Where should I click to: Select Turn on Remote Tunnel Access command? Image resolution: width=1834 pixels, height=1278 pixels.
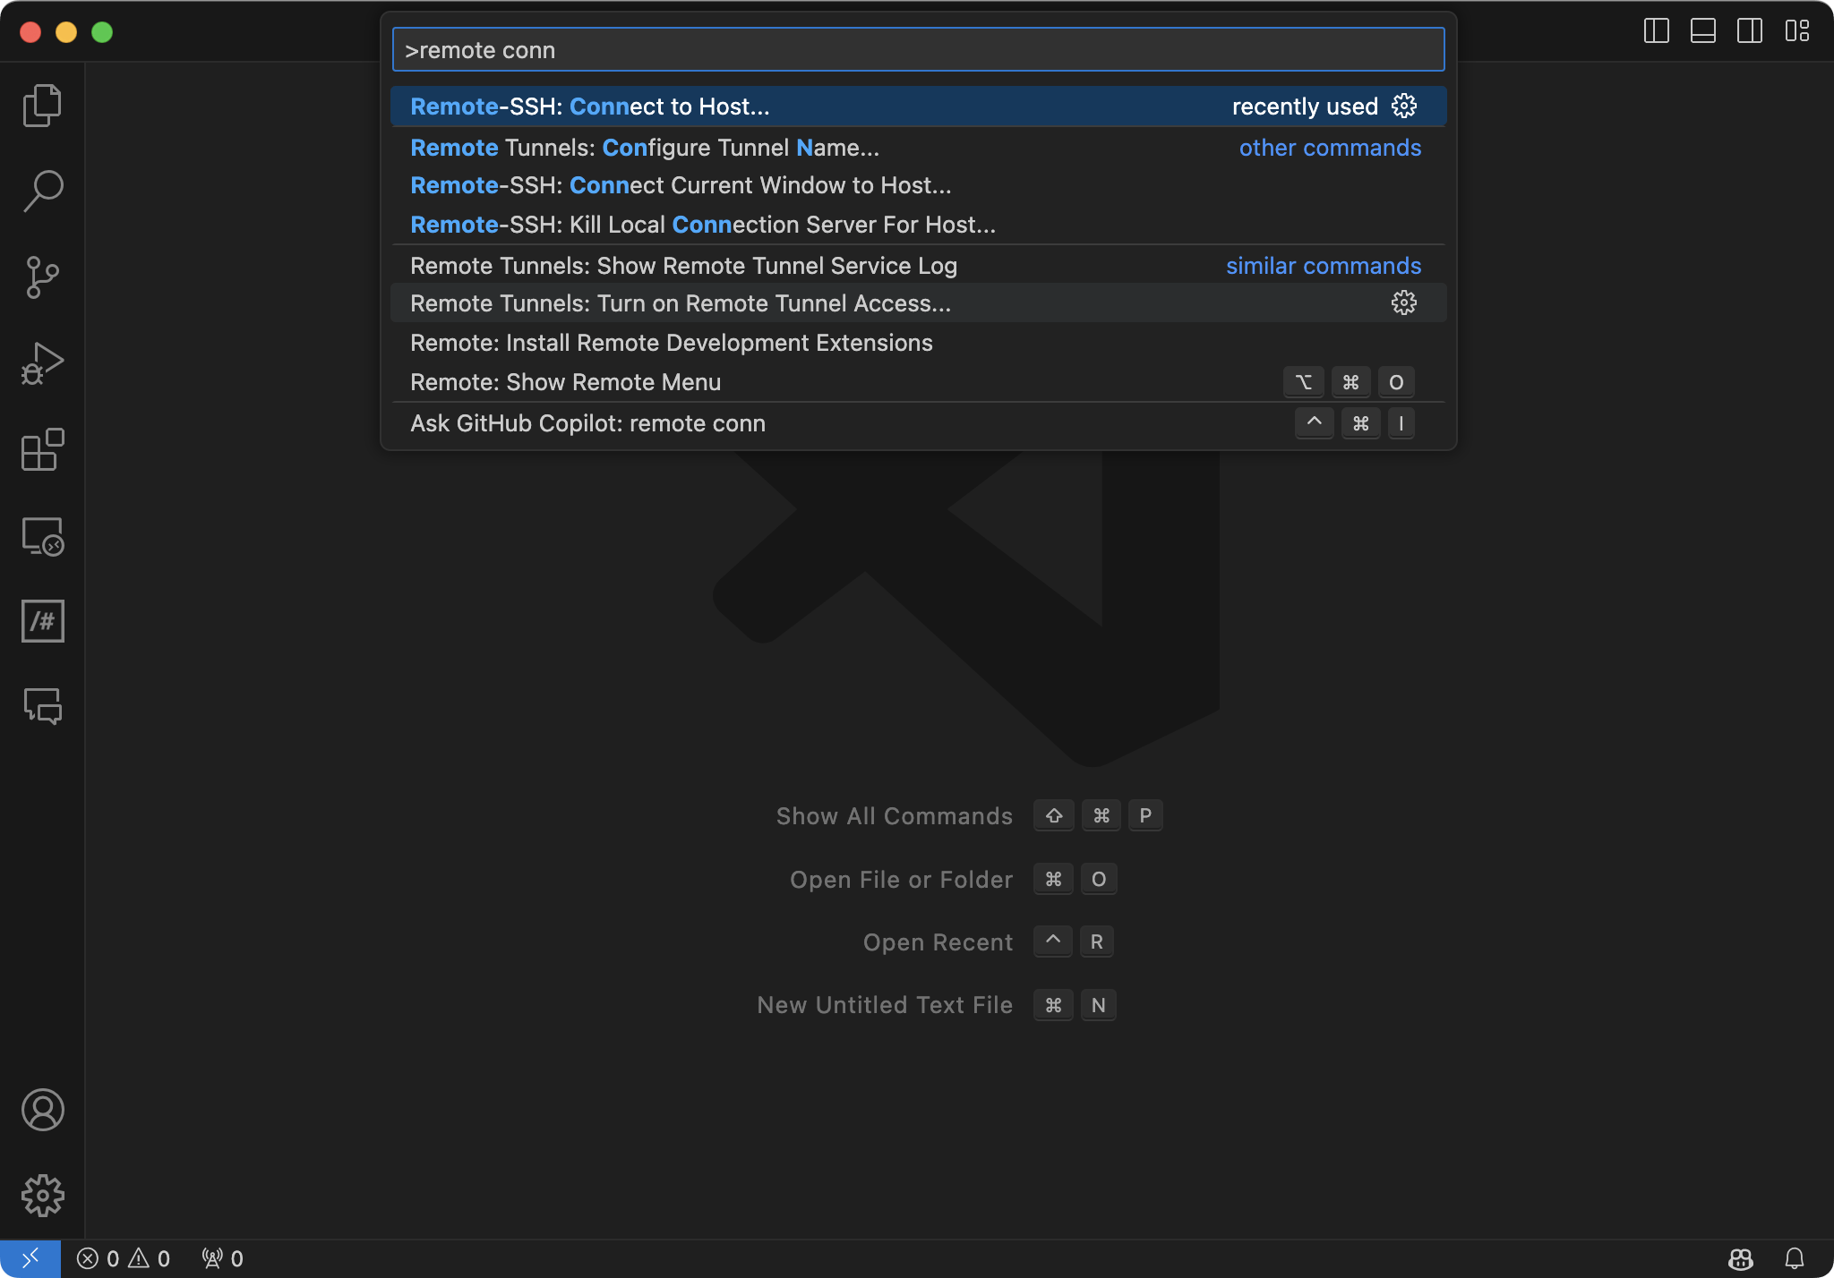click(x=919, y=303)
